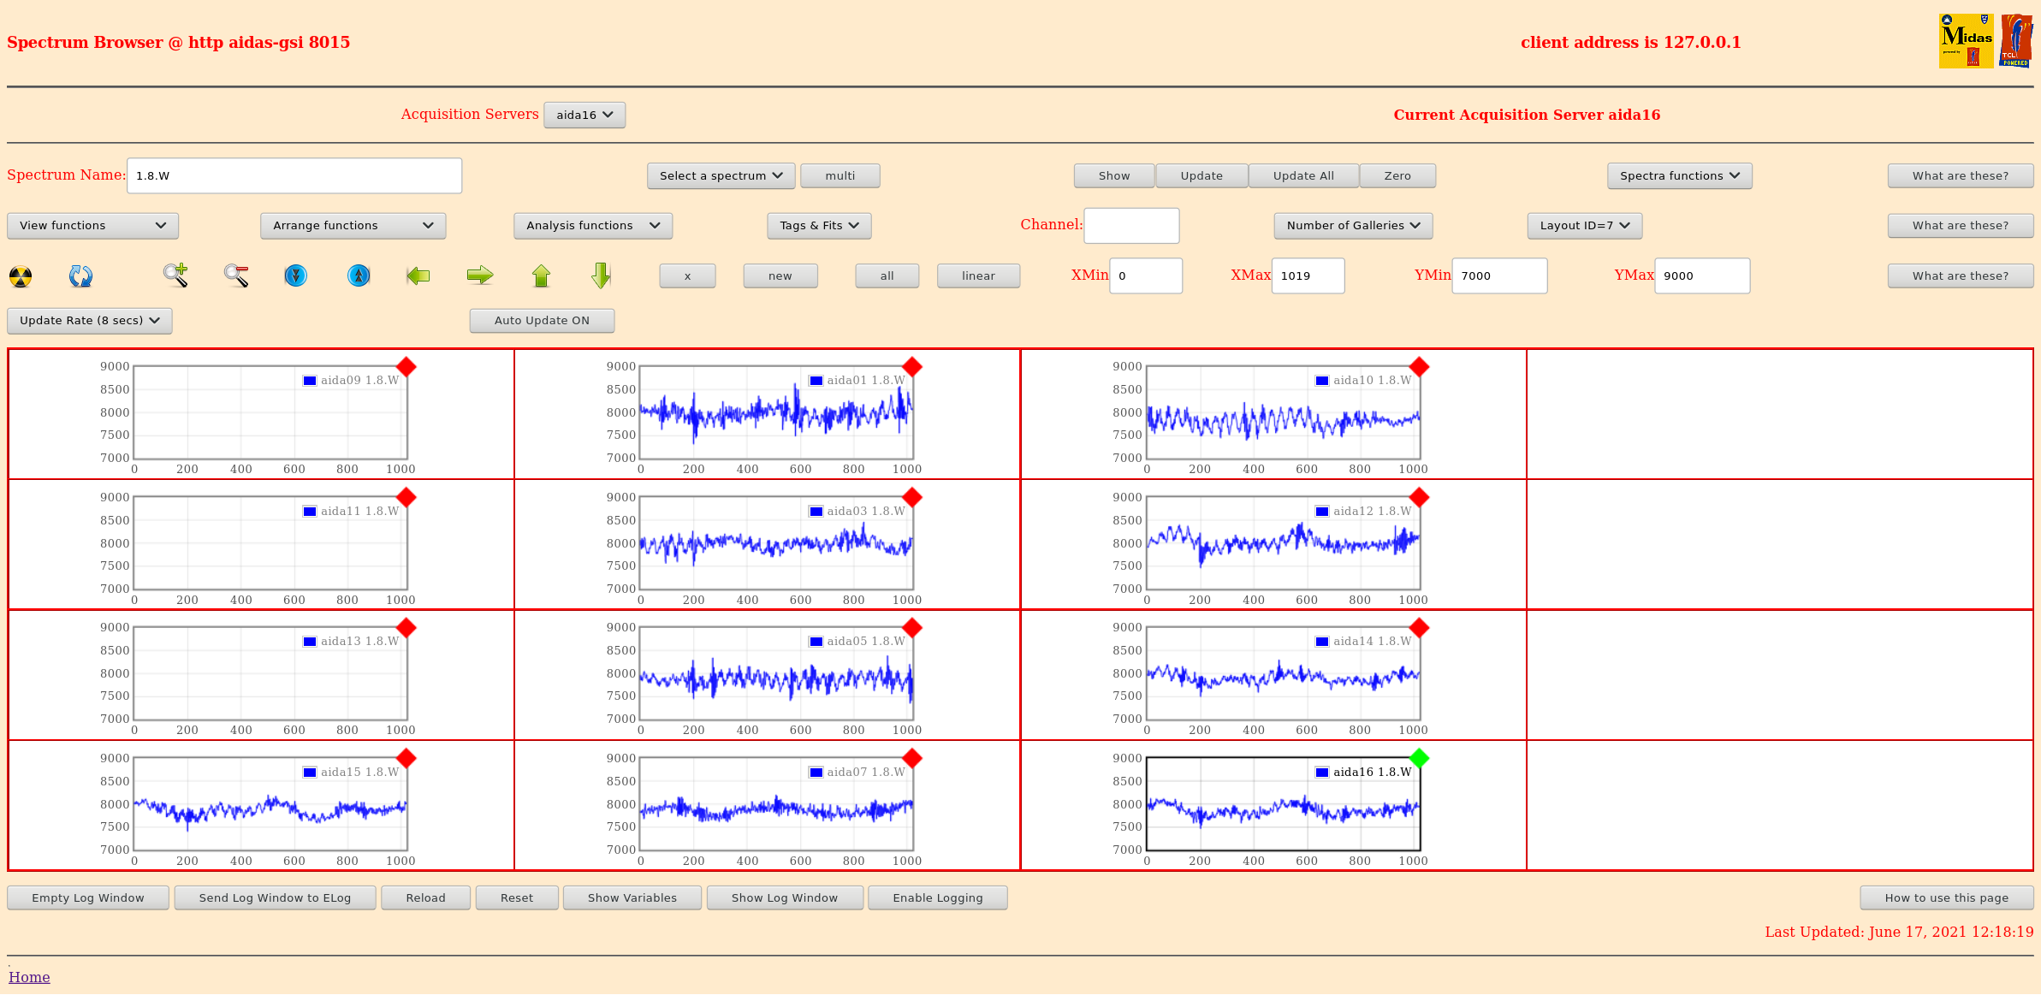
Task: Click the zoom out magnifier icon
Action: pyautogui.click(x=236, y=275)
